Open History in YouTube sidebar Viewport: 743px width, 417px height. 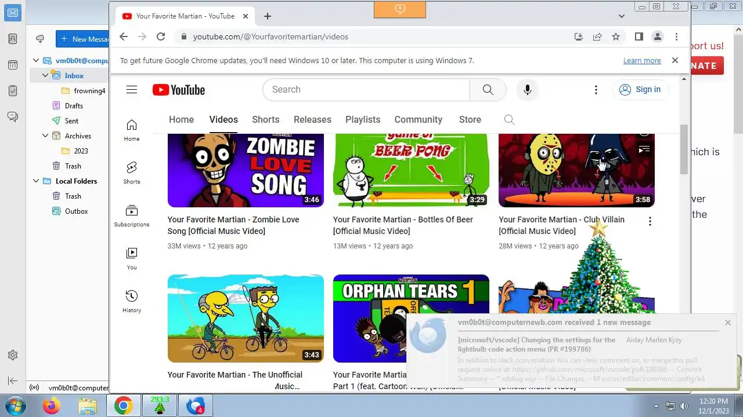[132, 301]
